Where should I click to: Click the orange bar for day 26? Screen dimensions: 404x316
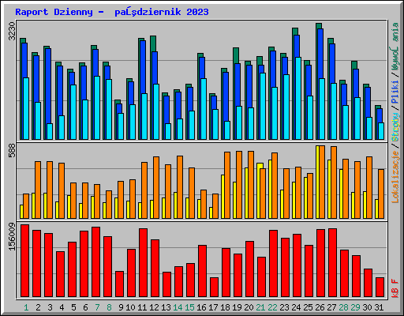[x=322, y=182]
